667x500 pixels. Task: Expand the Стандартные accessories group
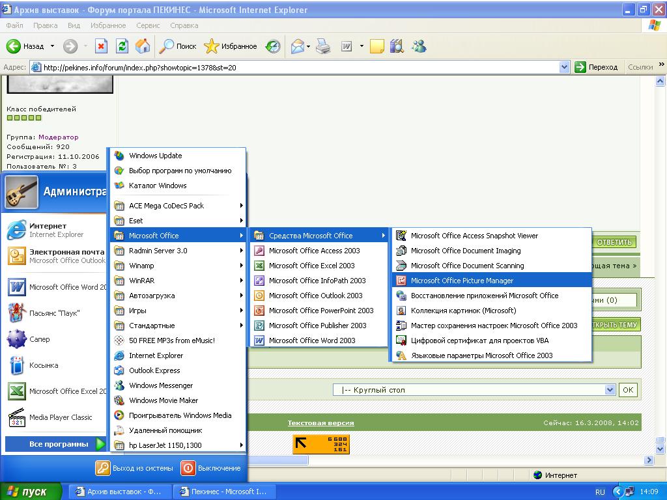click(x=178, y=326)
